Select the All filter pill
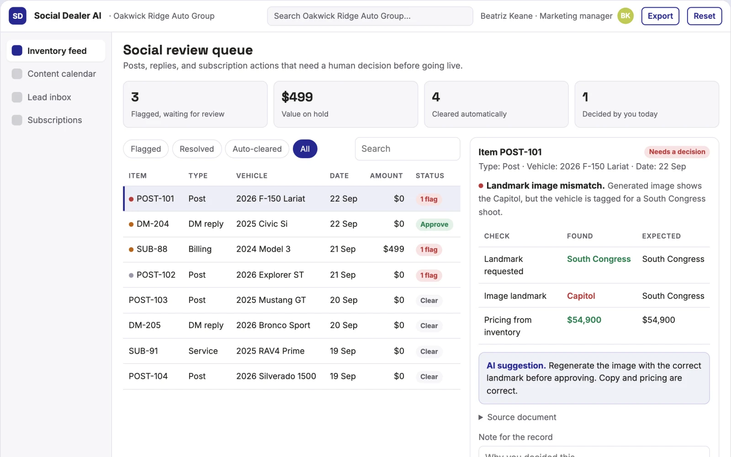Screen dimensions: 731x457 tap(305, 149)
